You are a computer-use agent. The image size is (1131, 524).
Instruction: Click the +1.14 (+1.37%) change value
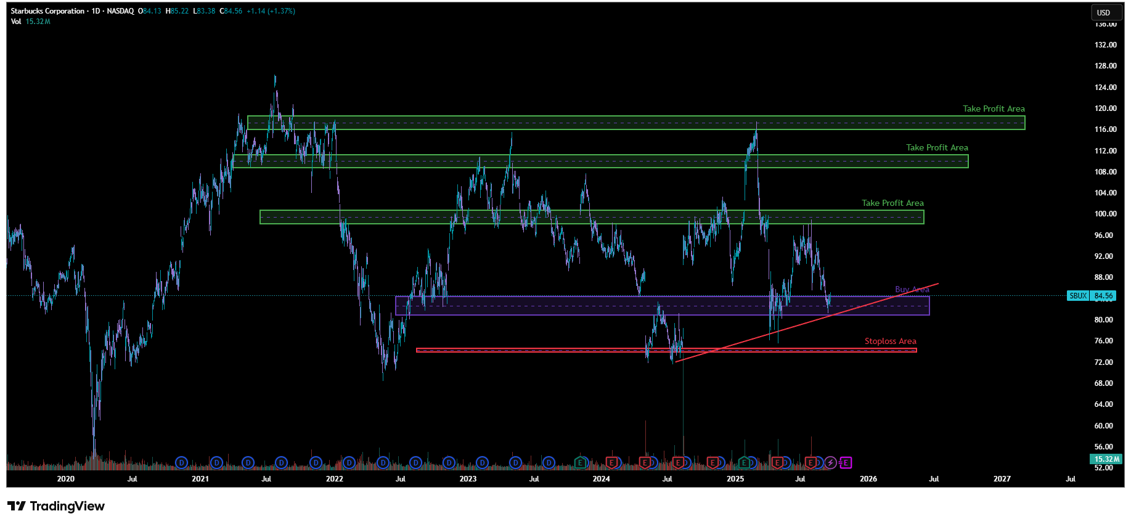271,11
